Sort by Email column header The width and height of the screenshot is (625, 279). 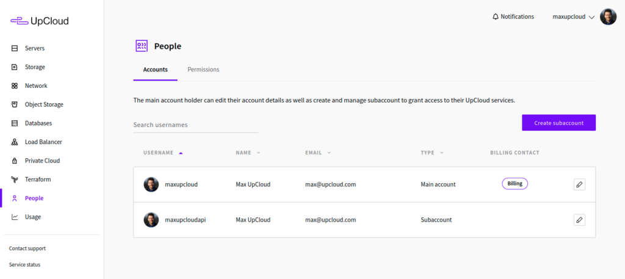(x=329, y=153)
